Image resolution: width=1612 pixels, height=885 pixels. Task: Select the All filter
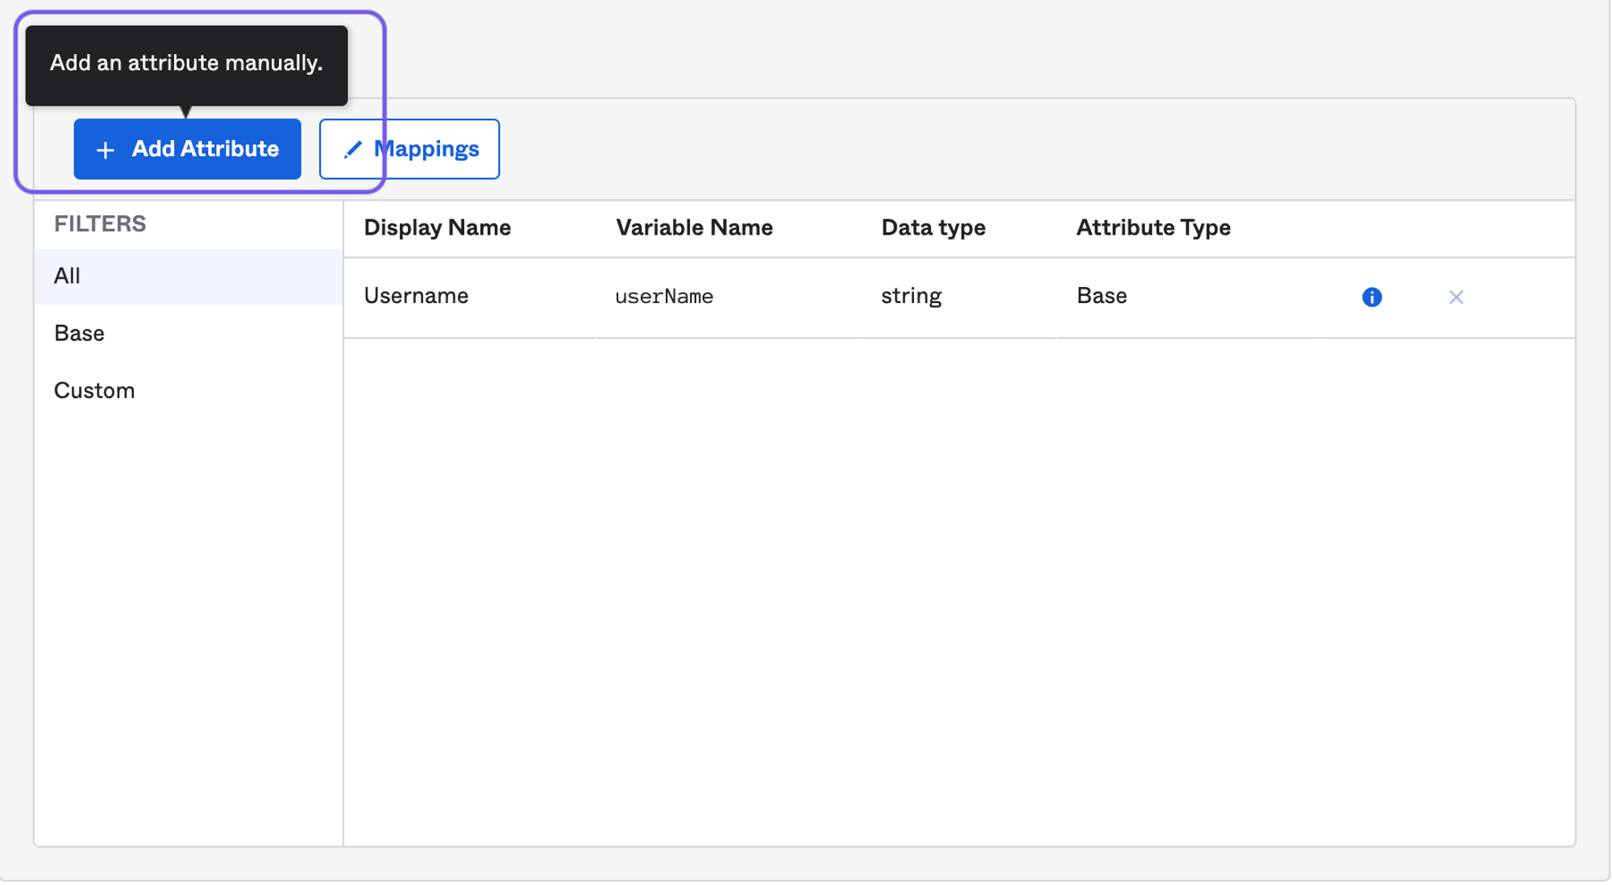[189, 276]
